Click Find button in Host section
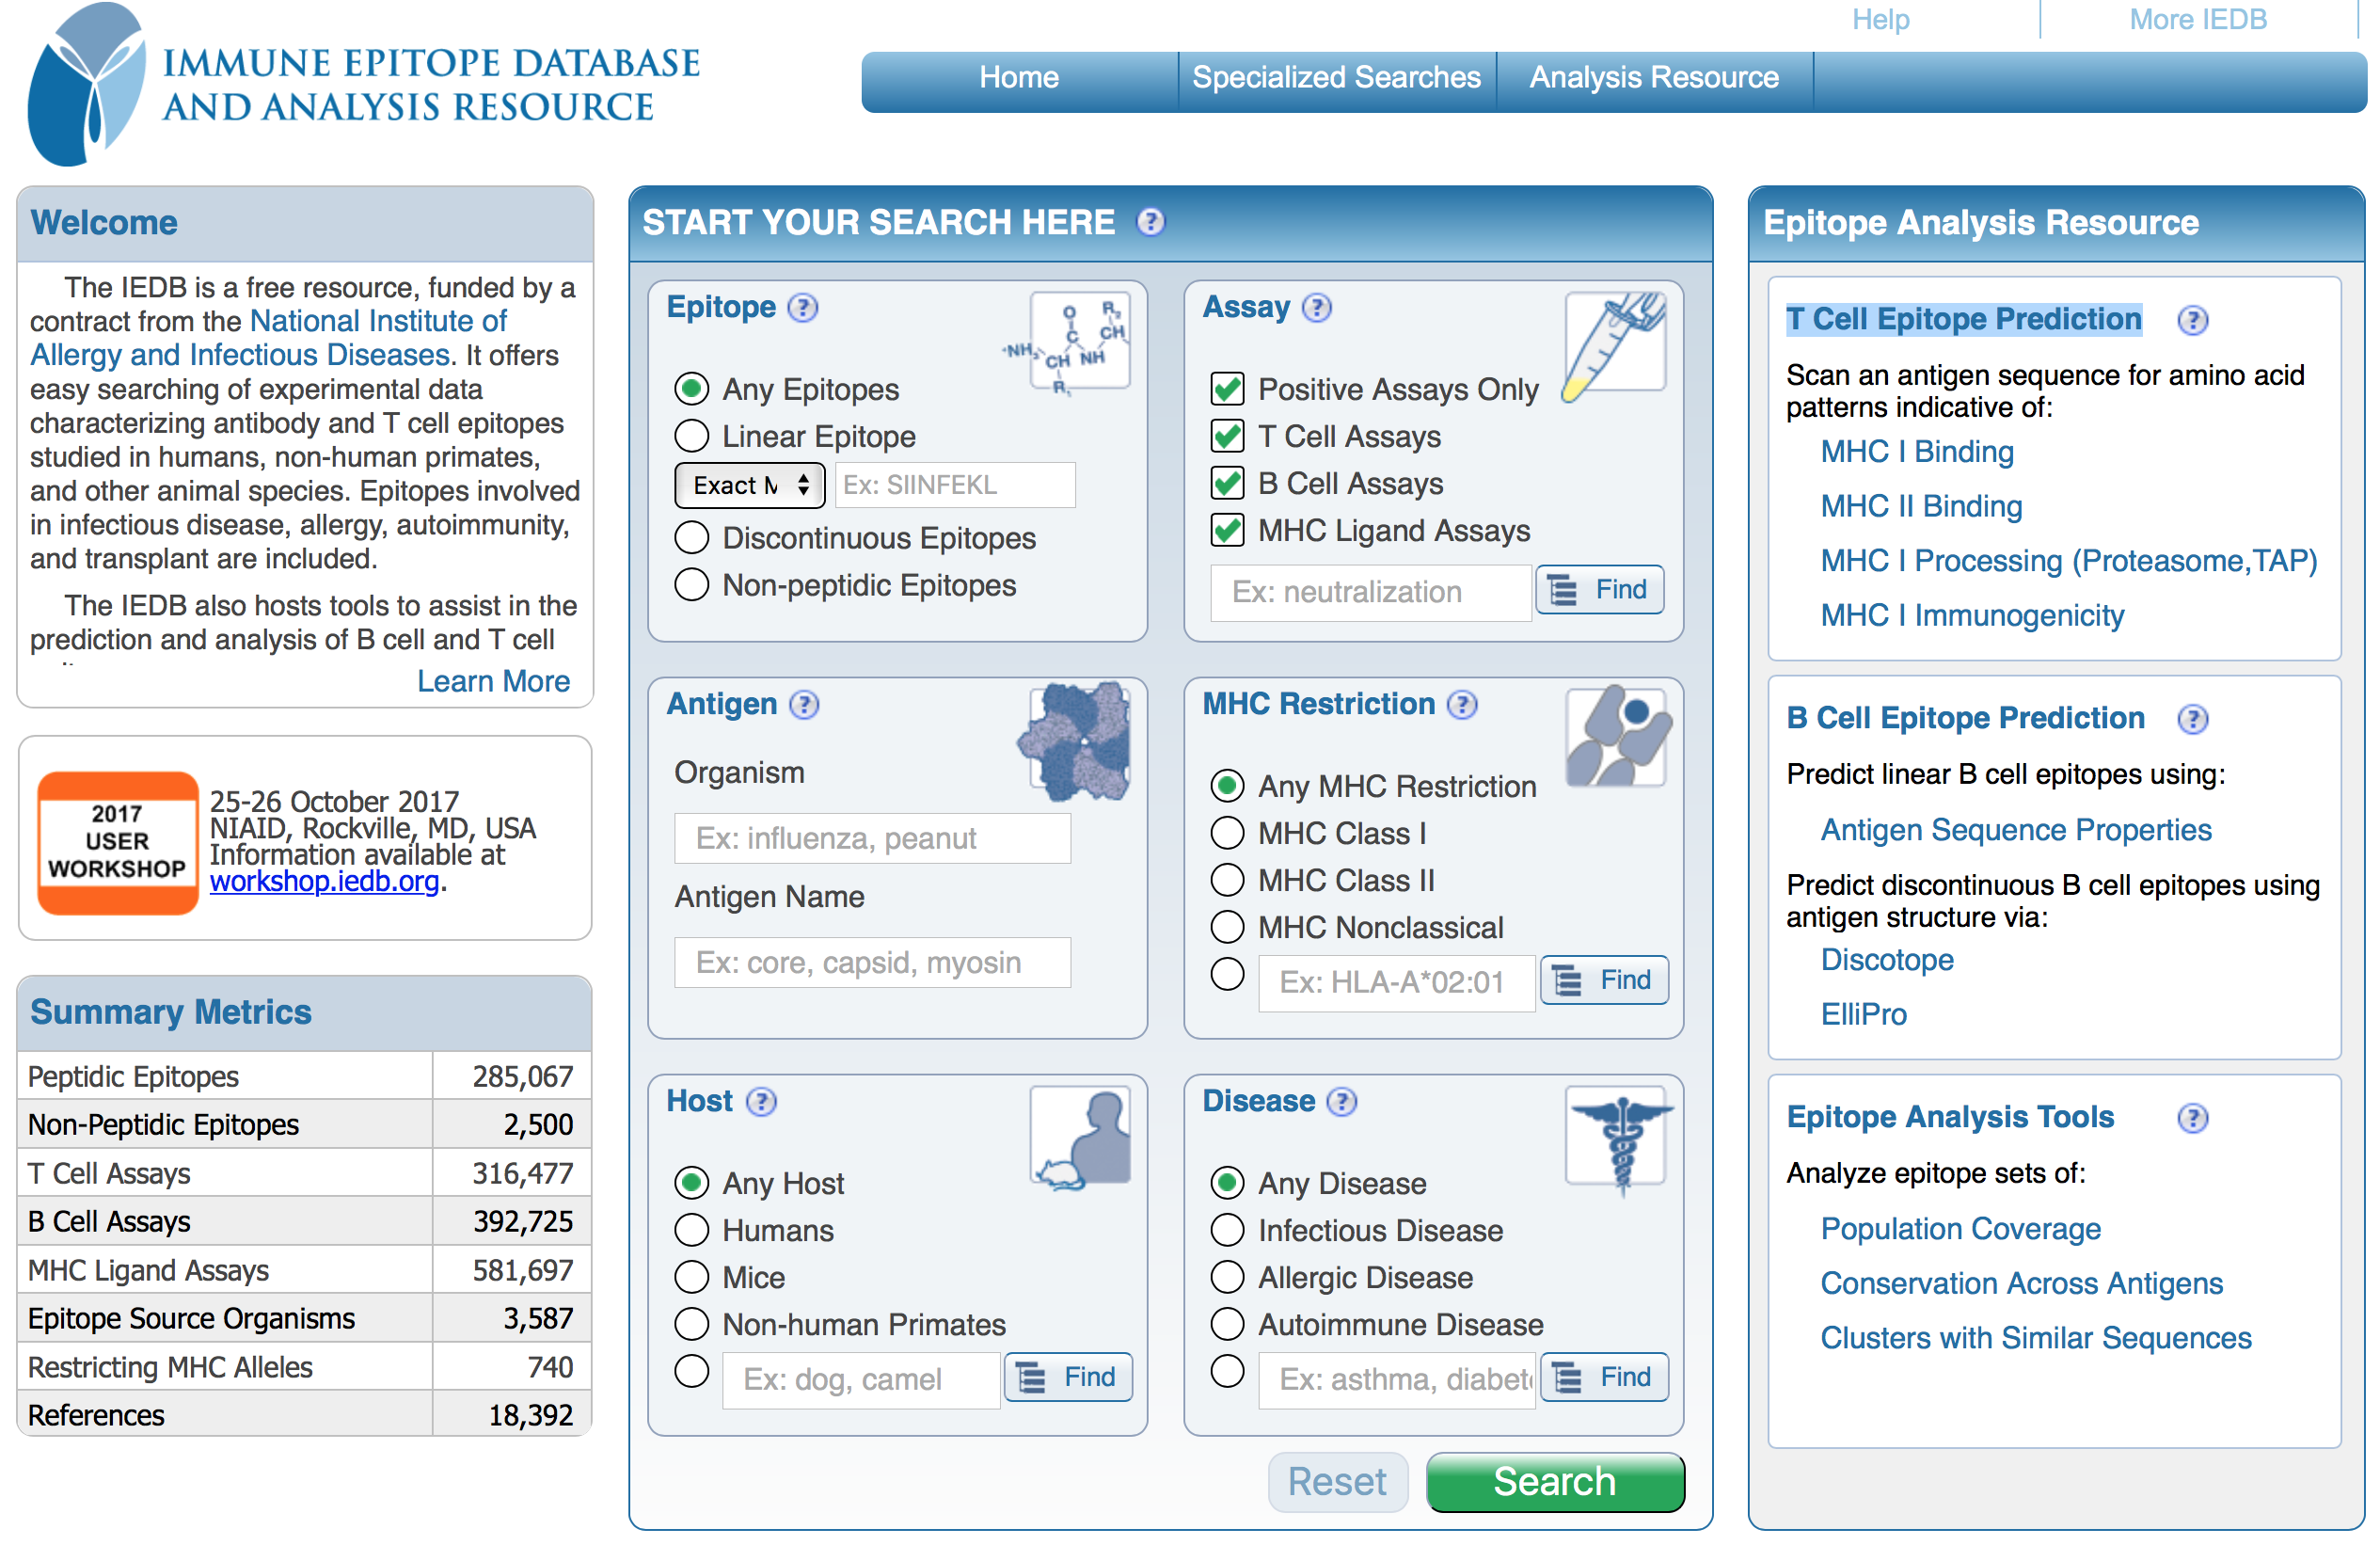Viewport: 2380px width, 1545px height. [x=1068, y=1378]
